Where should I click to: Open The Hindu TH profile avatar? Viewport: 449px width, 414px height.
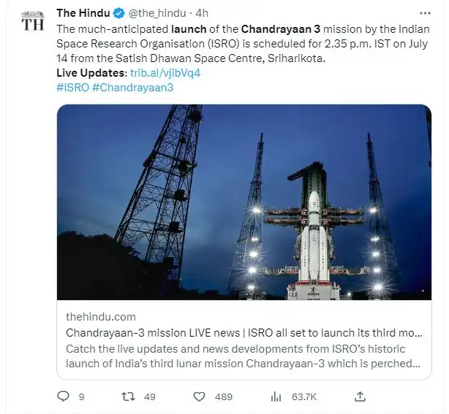32,22
